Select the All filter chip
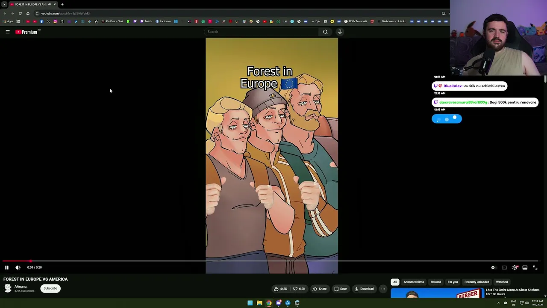Screen dimensions: 547x308 point(395,282)
